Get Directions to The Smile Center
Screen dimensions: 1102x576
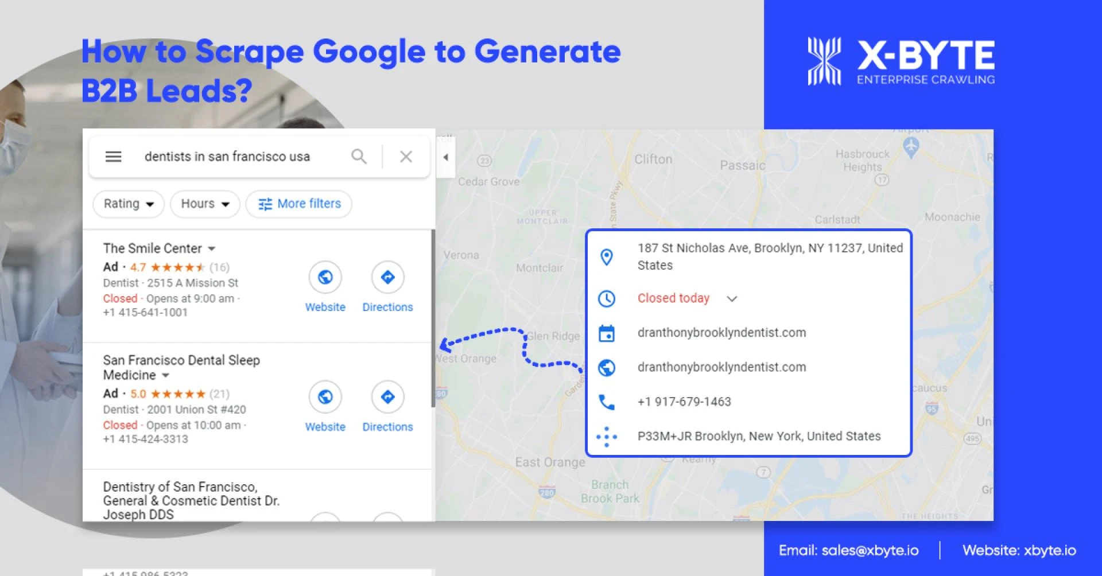387,277
